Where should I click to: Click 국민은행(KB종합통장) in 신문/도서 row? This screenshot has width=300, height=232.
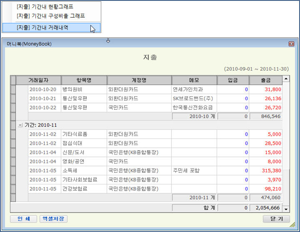click(x=139, y=152)
